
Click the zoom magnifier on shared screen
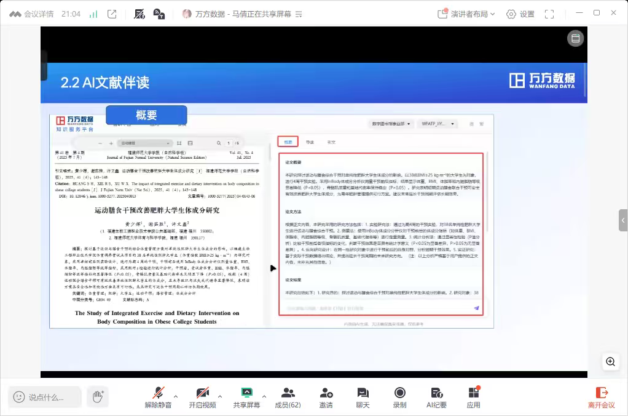(610, 362)
